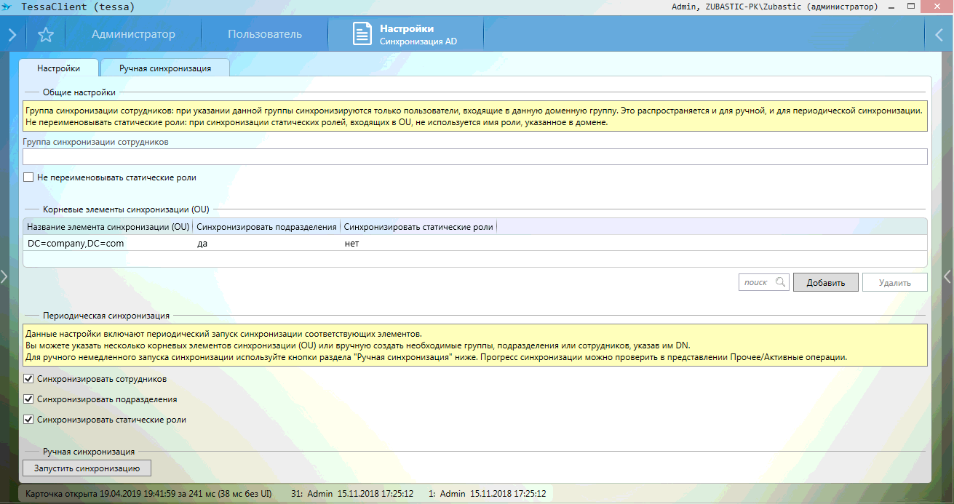Toggle 'Синхронизировать подразделения' checkbox
This screenshot has height=504, width=954.
28,399
